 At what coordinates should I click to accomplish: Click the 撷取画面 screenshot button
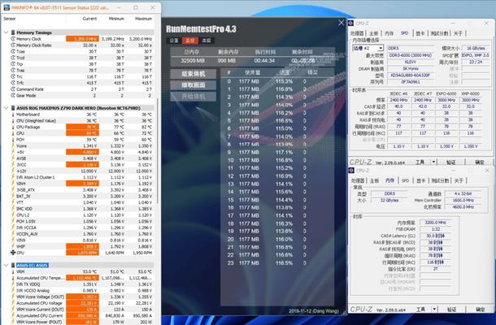[x=194, y=85]
